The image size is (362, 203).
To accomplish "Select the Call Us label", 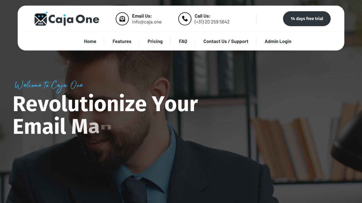I will point(202,16).
